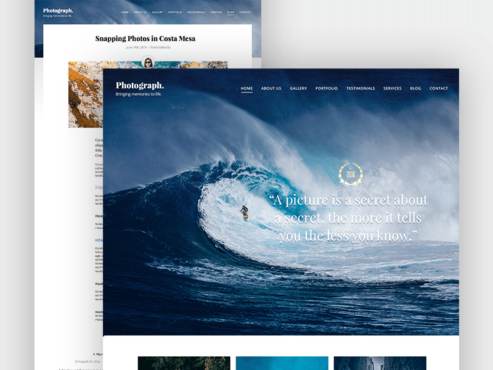Screen dimensions: 493x370
Task: Select SERVICES in the back page menu
Action: (216, 12)
